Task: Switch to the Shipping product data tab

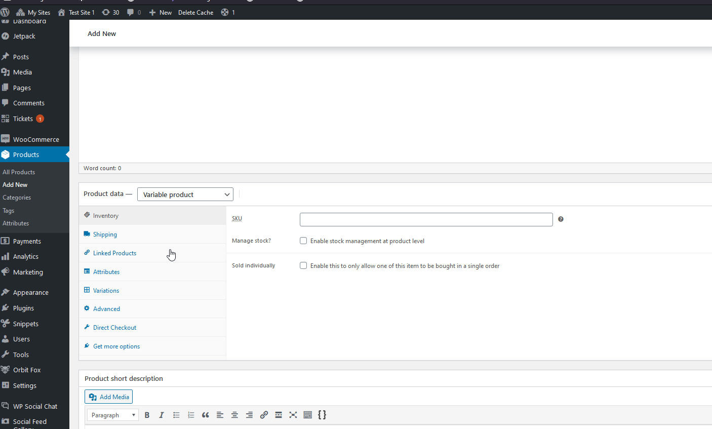Action: [152, 235]
